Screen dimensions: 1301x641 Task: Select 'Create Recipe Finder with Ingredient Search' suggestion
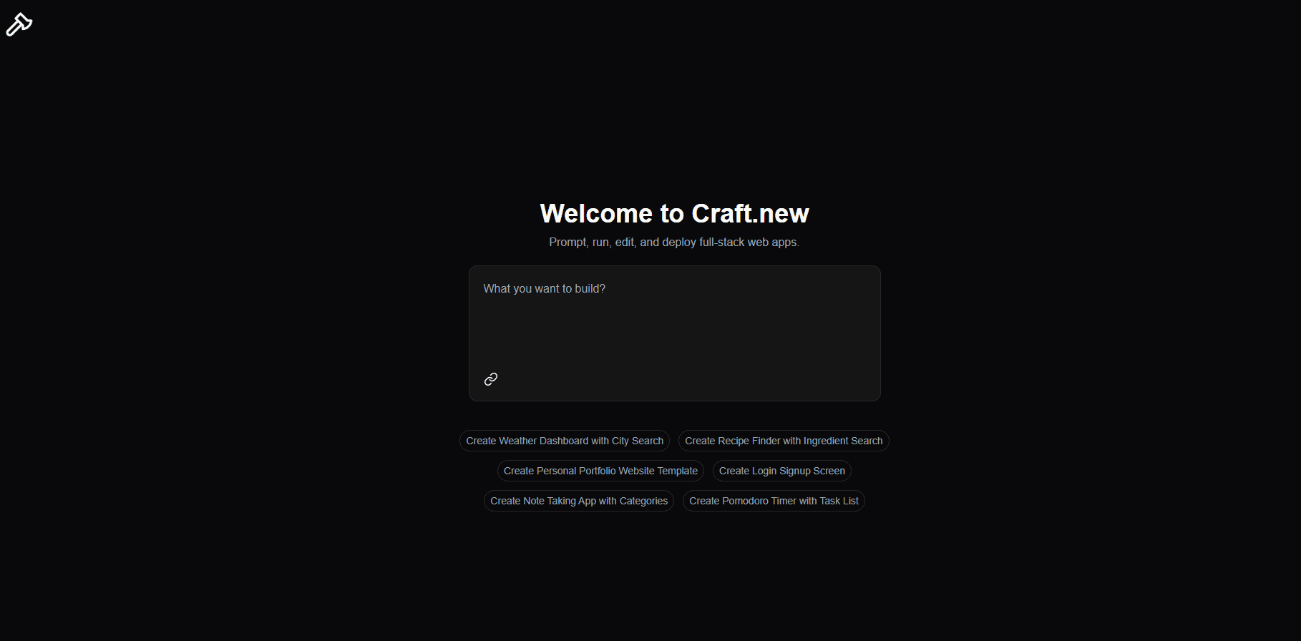[x=784, y=441]
